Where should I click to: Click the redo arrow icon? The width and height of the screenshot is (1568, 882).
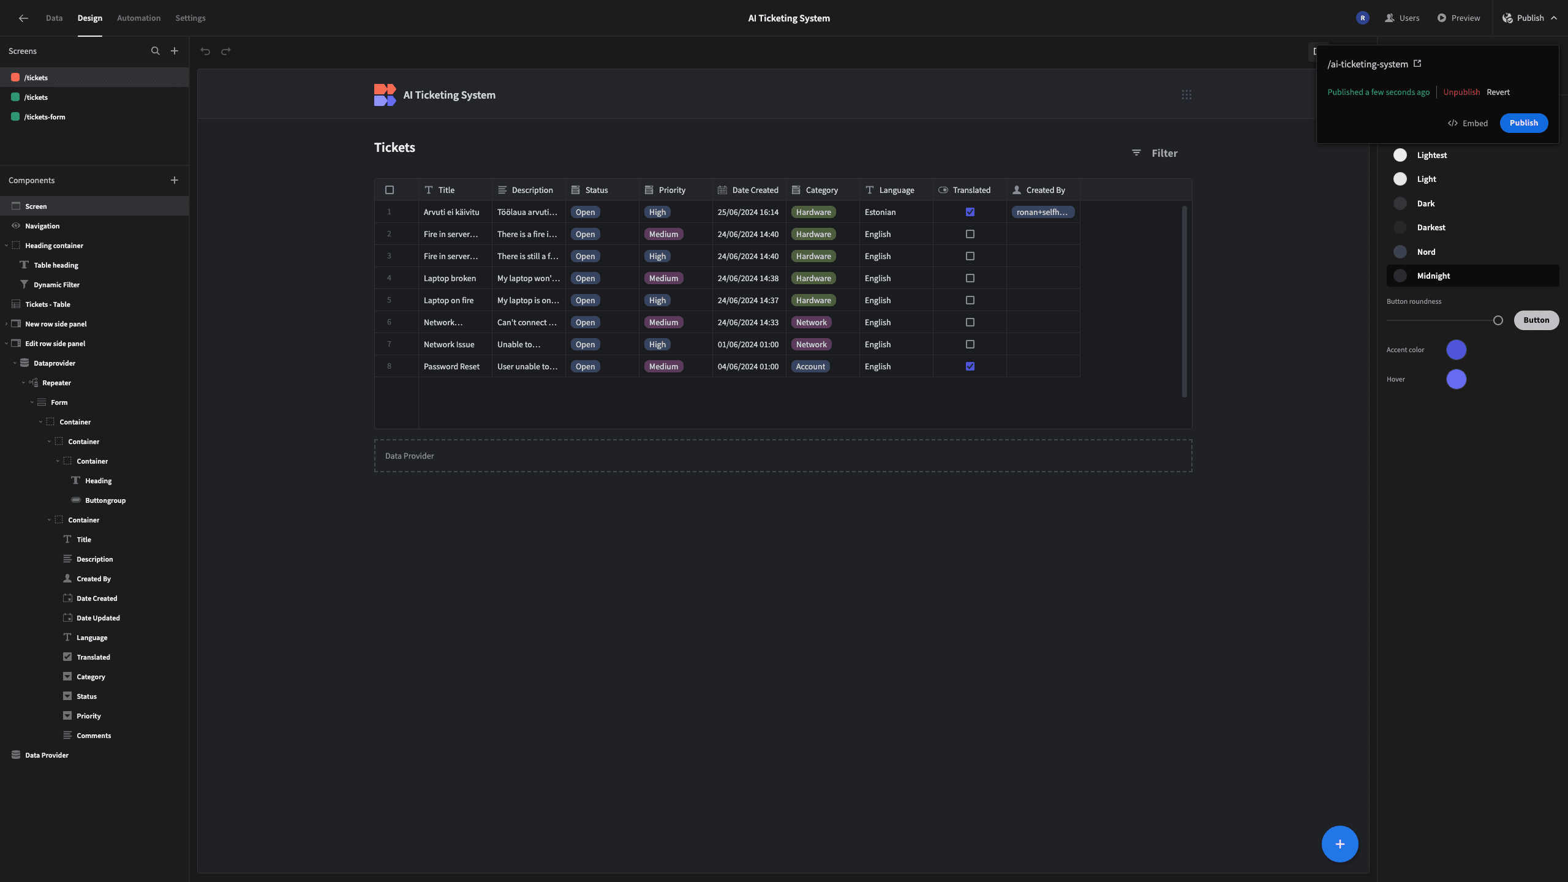[226, 51]
